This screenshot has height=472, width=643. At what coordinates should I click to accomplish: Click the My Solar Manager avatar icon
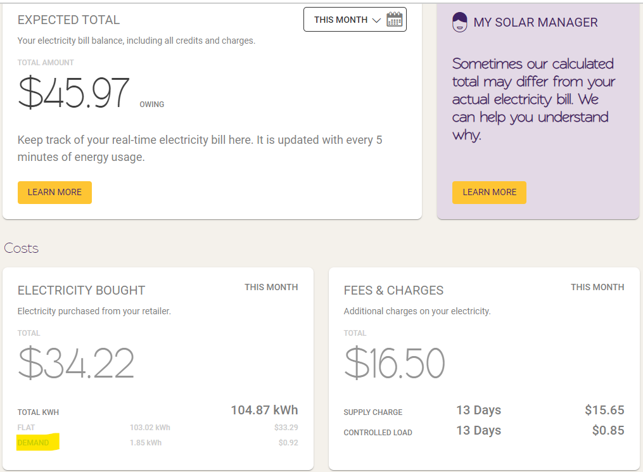click(x=460, y=22)
